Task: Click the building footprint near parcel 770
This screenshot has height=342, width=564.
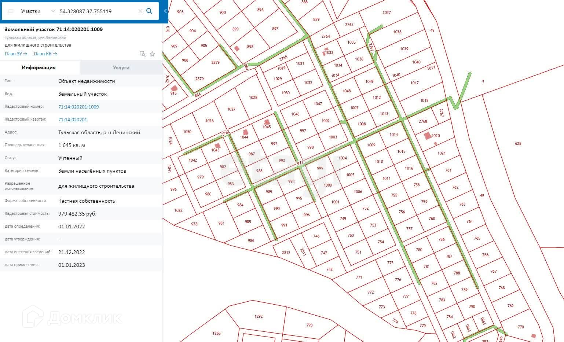Action: click(533, 336)
